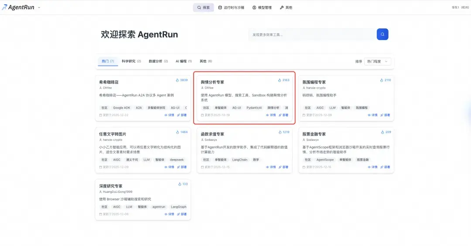Click the 排序 label
This screenshot has width=471, height=246.
click(x=358, y=61)
